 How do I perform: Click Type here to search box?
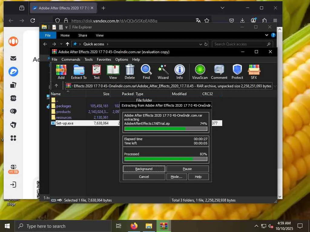point(63,226)
